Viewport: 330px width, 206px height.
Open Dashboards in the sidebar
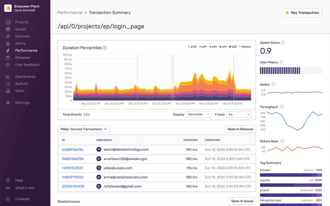tap(25, 77)
